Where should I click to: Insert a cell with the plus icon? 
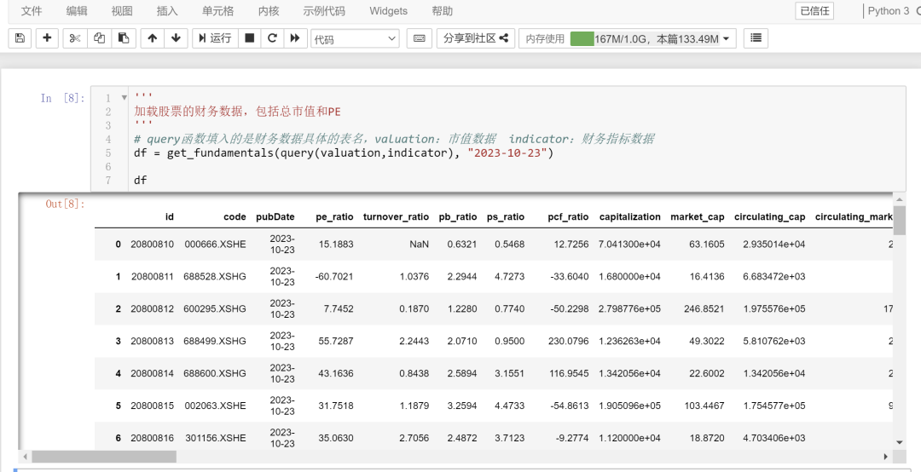47,38
